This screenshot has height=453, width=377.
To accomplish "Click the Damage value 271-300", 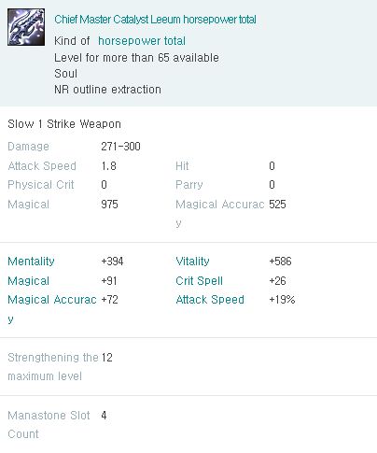I will (x=120, y=147).
